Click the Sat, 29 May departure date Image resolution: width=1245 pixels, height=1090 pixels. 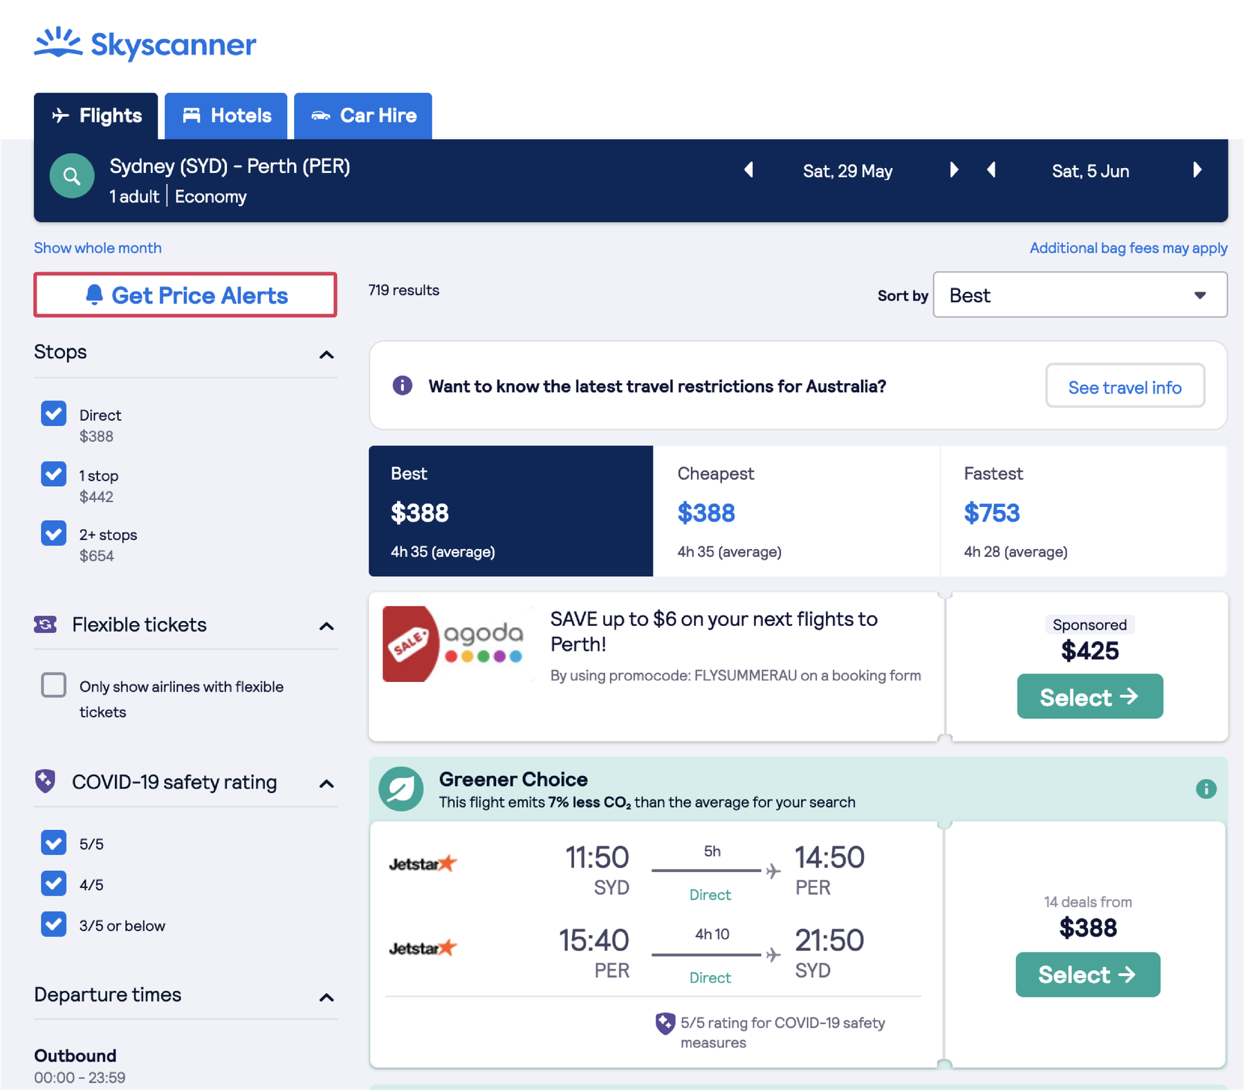pos(847,171)
